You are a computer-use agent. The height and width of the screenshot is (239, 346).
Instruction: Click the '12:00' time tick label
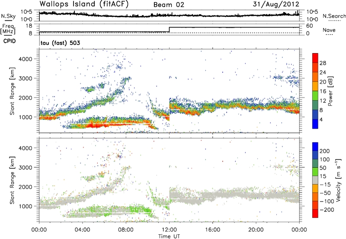169,230
